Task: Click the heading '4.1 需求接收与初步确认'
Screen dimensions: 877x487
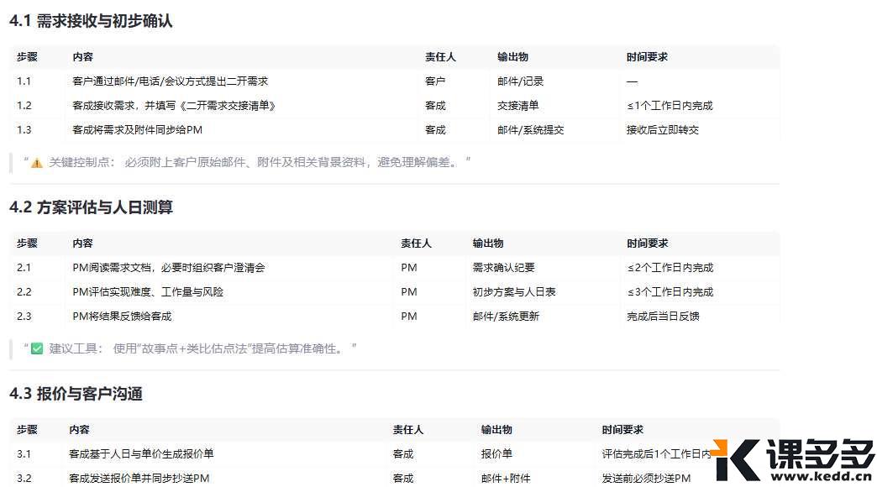Action: 91,21
